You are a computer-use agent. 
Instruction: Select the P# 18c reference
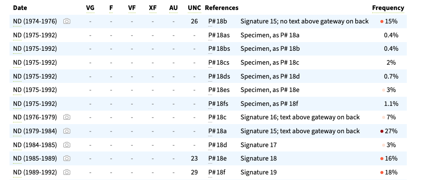coord(217,117)
